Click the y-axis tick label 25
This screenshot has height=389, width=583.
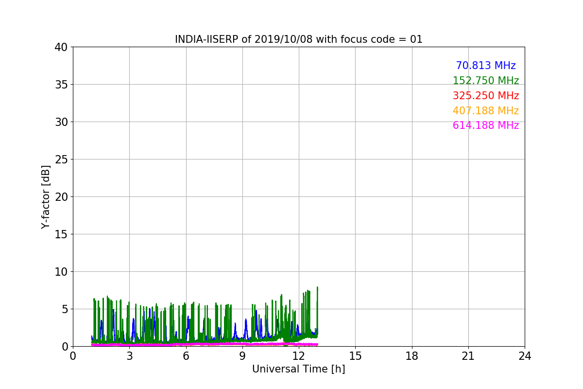click(61, 159)
